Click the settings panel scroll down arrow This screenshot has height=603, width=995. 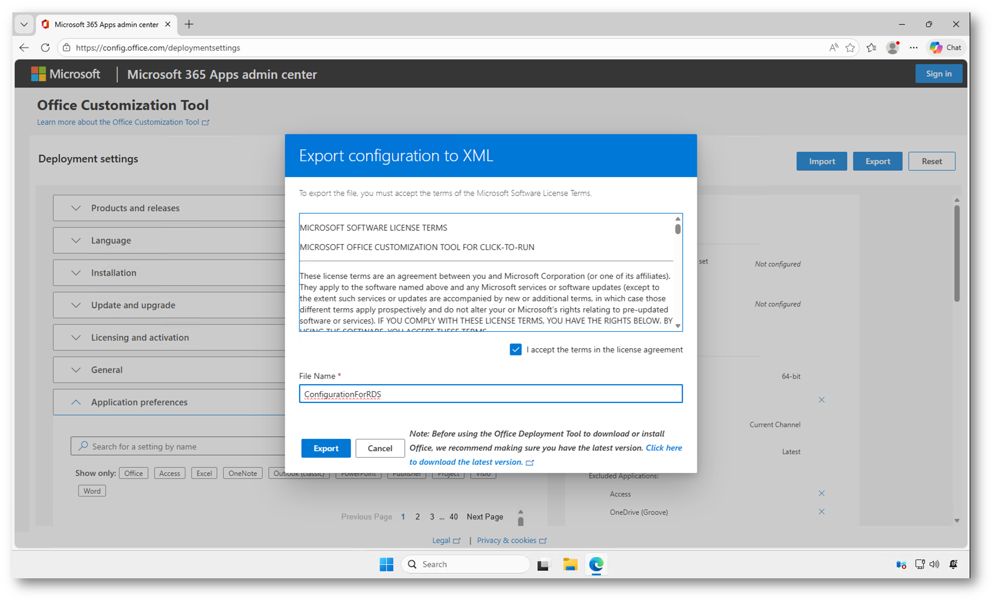click(x=957, y=521)
